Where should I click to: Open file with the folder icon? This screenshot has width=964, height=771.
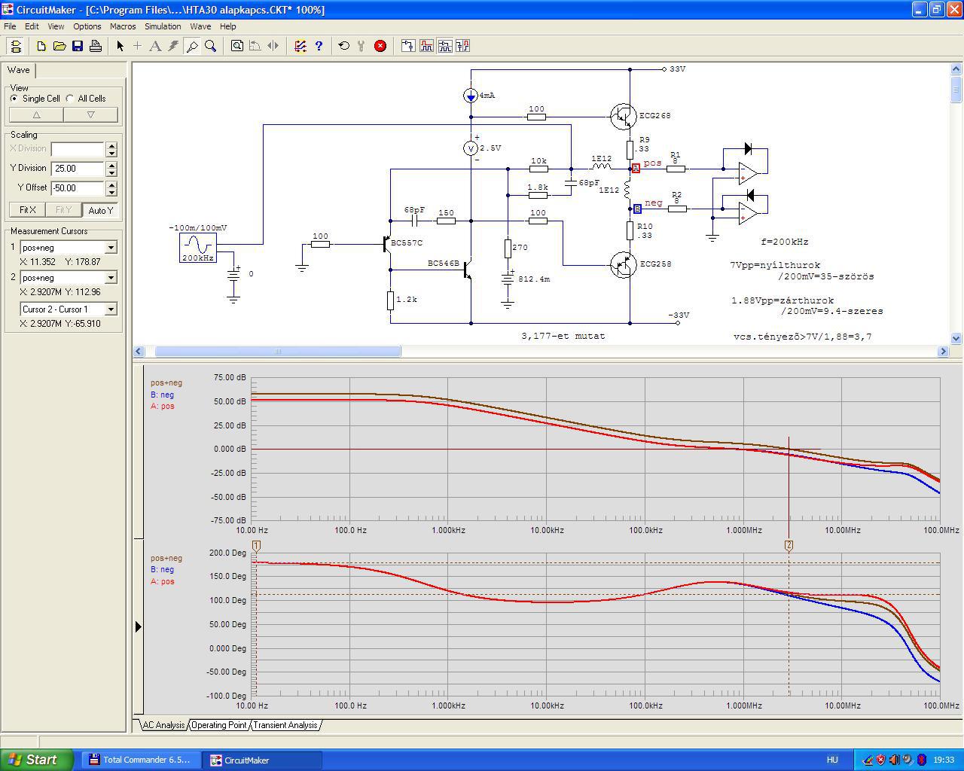point(59,46)
